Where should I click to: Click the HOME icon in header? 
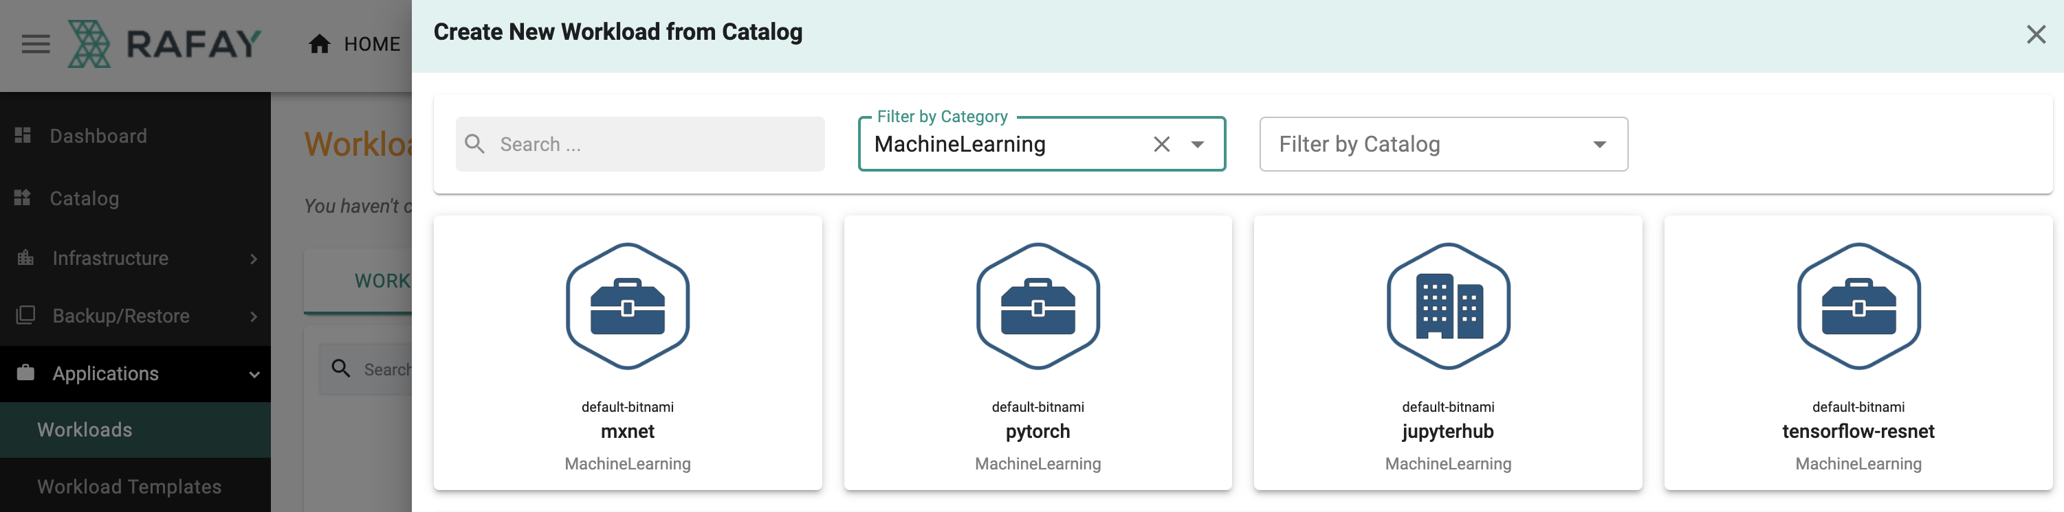[320, 44]
